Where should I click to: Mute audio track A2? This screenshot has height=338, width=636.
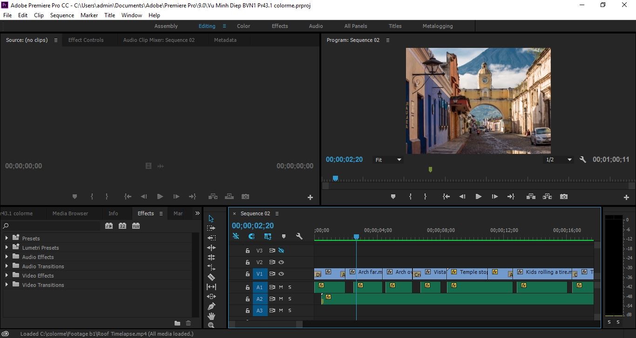pos(281,299)
